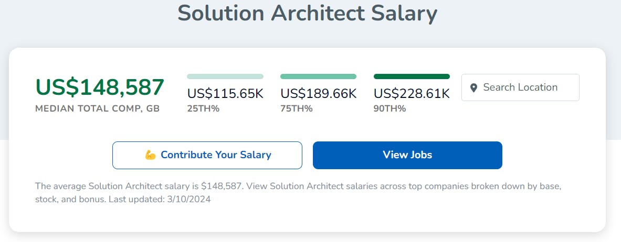
Task: Click the MEDIAN TOTAL COMP, GB label
Action: pyautogui.click(x=98, y=109)
